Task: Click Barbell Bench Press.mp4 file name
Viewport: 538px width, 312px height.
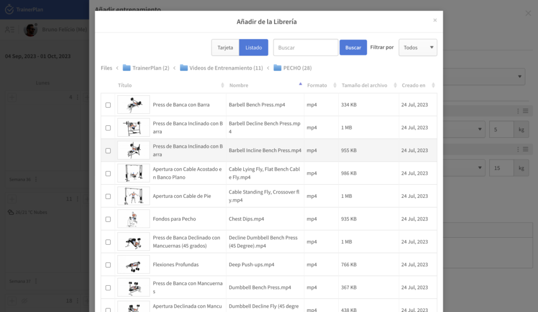Action: tap(256, 105)
